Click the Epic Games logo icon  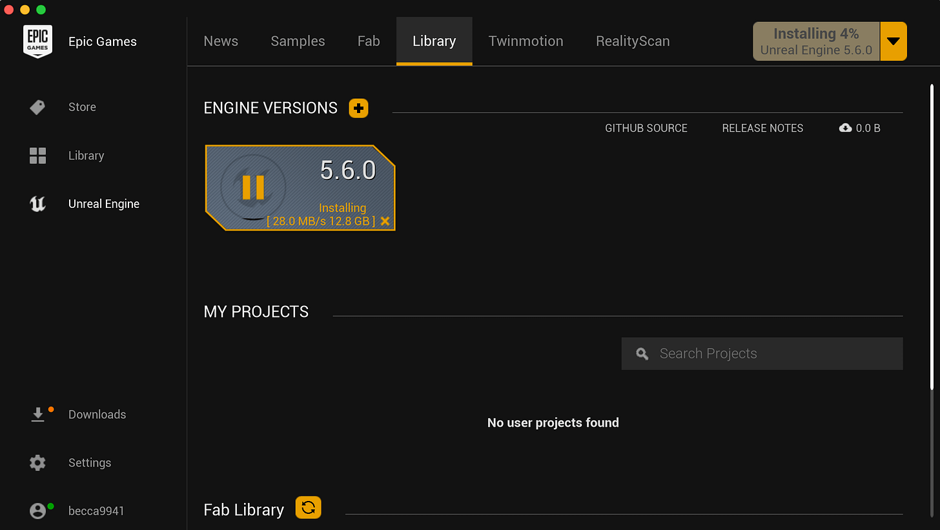tap(37, 41)
